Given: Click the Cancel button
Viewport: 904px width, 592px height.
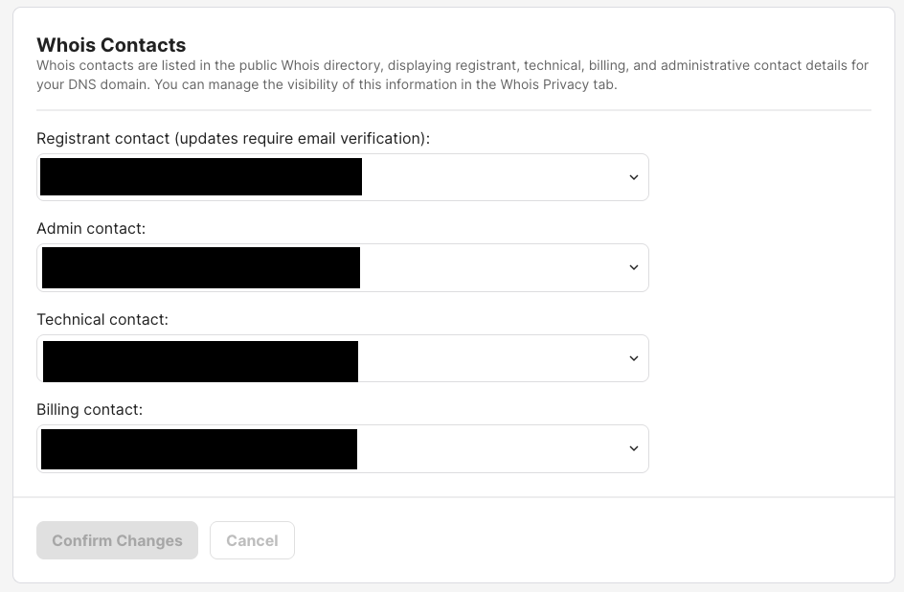Looking at the screenshot, I should pyautogui.click(x=252, y=540).
